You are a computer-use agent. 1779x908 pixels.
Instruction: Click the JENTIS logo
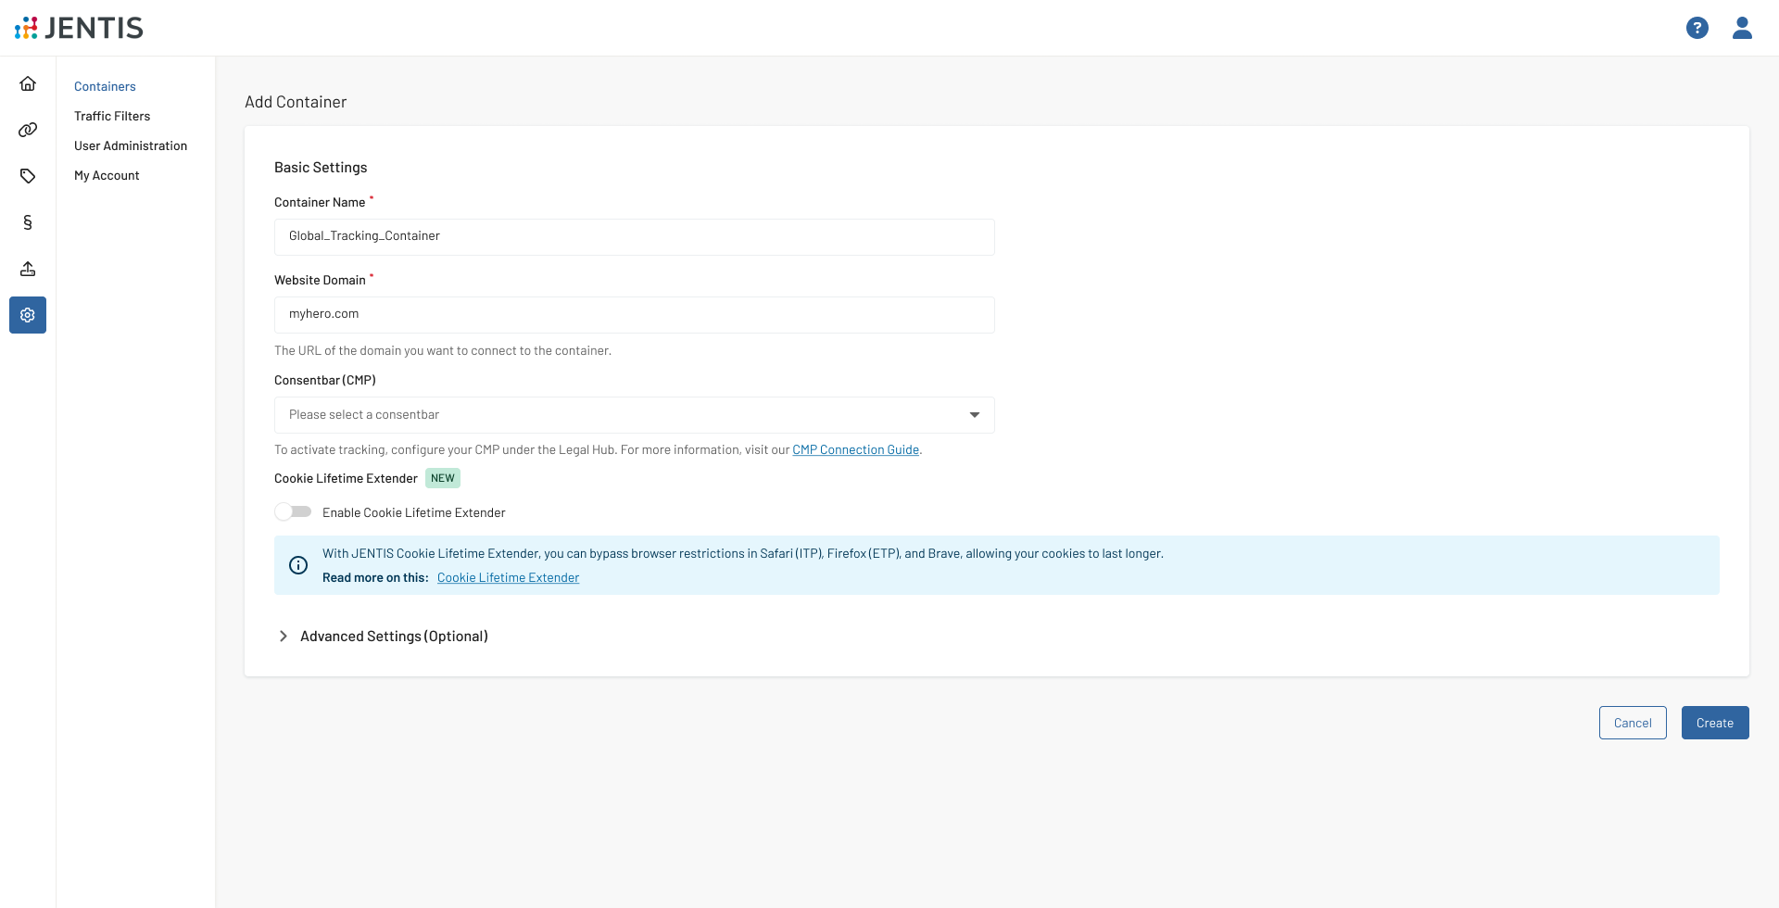point(80,28)
